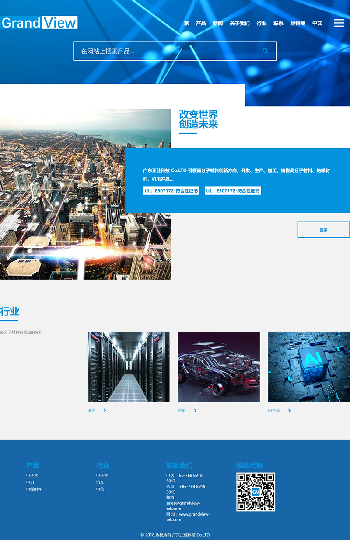Click the 更多 button

(323, 230)
